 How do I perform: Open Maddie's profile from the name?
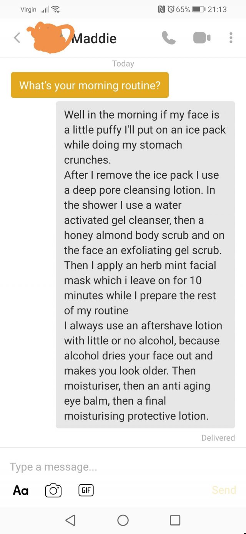coord(94,38)
